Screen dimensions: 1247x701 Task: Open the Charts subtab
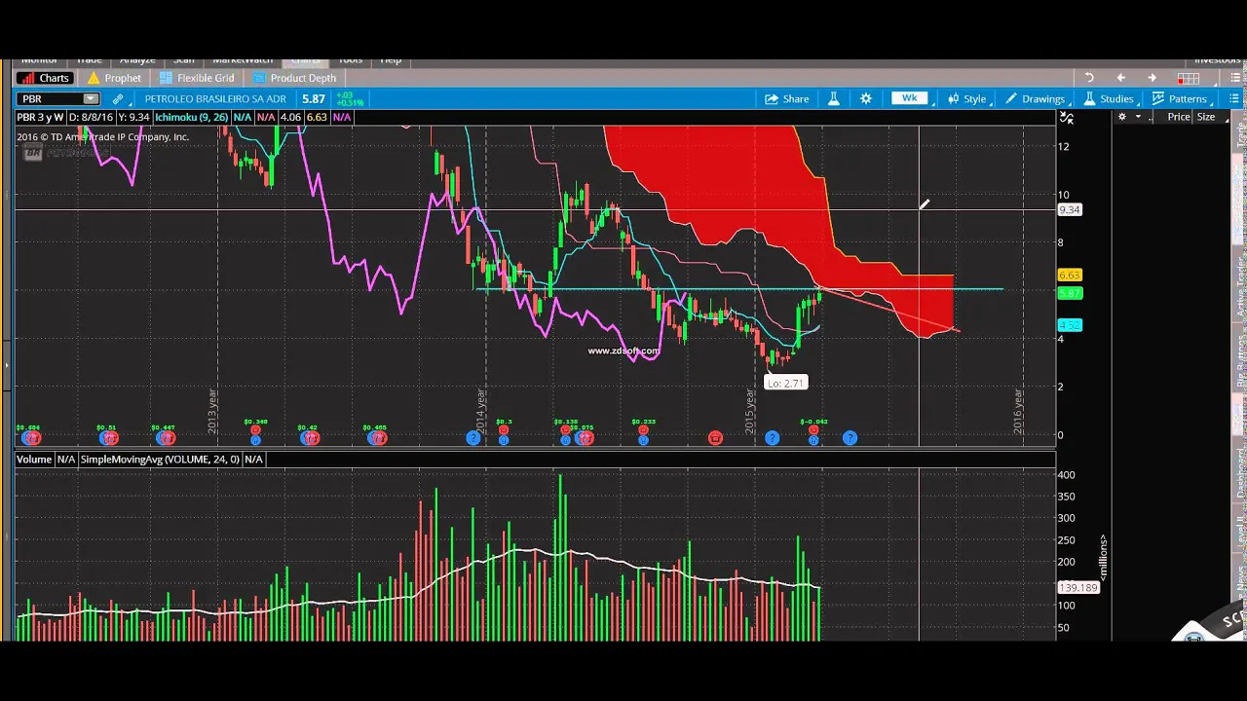(x=45, y=78)
